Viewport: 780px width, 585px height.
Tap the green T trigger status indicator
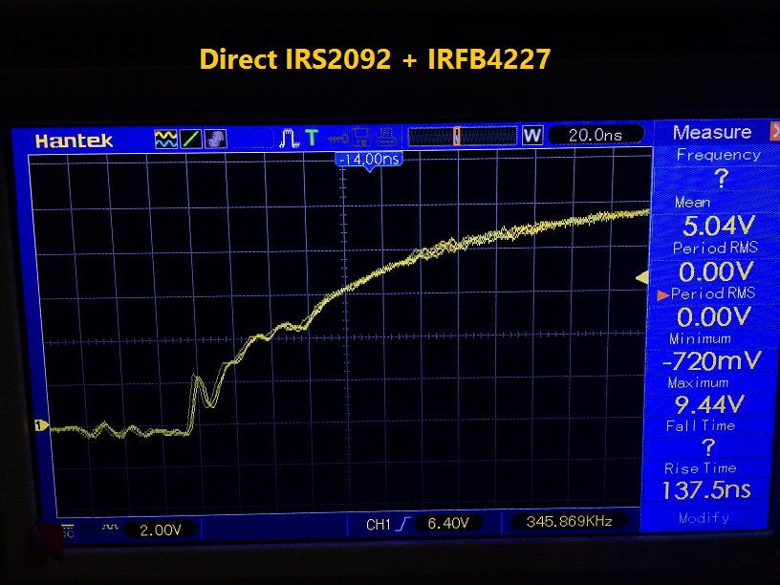[312, 137]
